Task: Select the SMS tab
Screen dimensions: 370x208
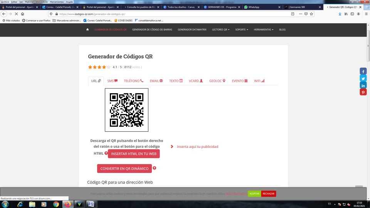Action: point(112,81)
